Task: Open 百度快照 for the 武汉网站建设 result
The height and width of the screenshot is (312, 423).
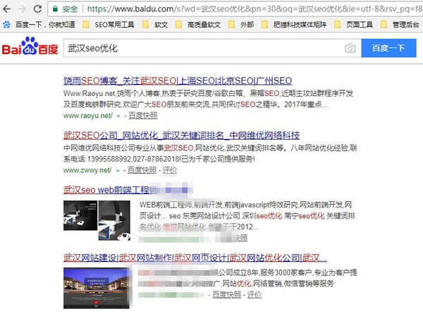Action: point(226,295)
